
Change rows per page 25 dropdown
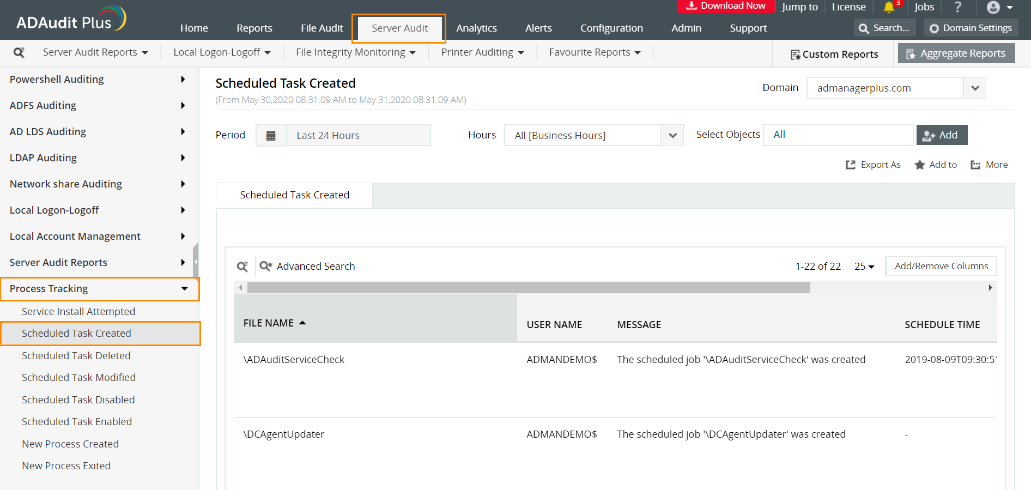pyautogui.click(x=864, y=266)
